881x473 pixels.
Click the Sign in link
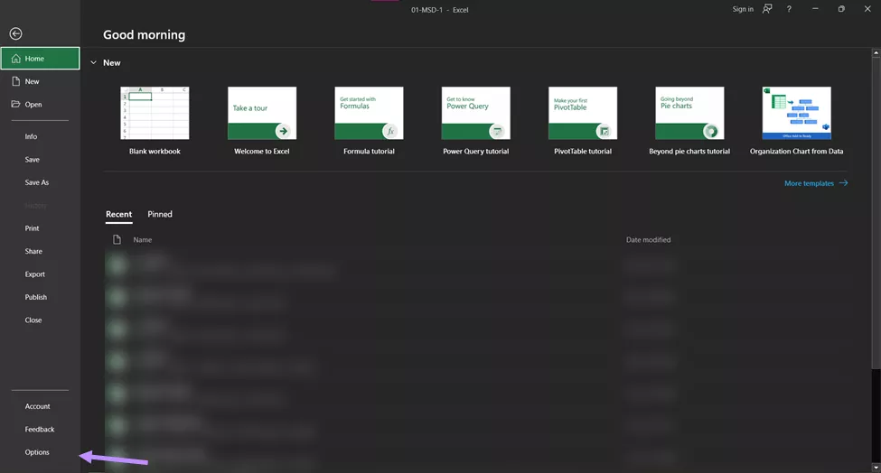[x=743, y=9]
